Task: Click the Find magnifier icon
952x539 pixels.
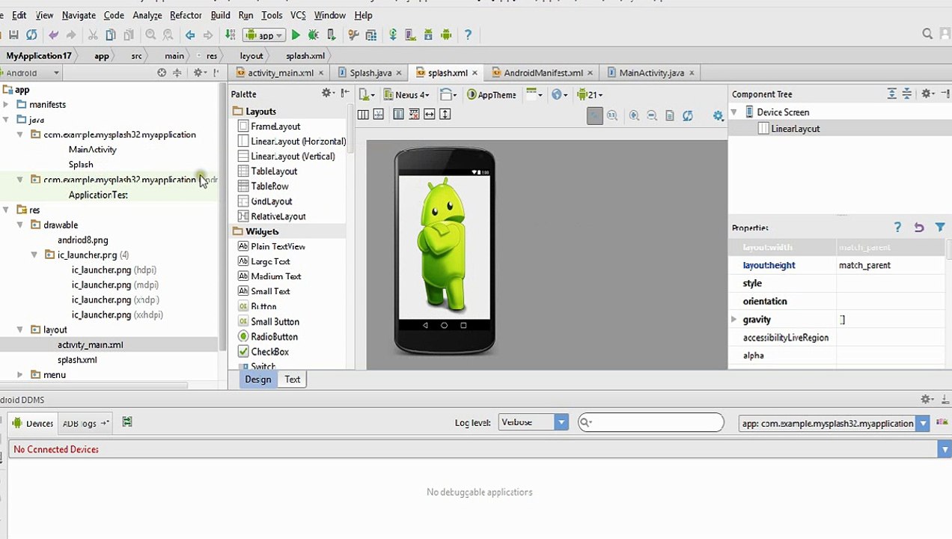Action: tap(150, 34)
